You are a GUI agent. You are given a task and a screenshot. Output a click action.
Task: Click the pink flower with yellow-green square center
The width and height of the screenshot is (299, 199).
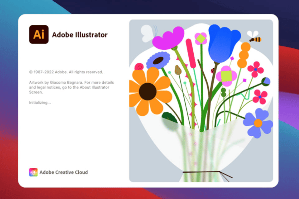(x=226, y=76)
